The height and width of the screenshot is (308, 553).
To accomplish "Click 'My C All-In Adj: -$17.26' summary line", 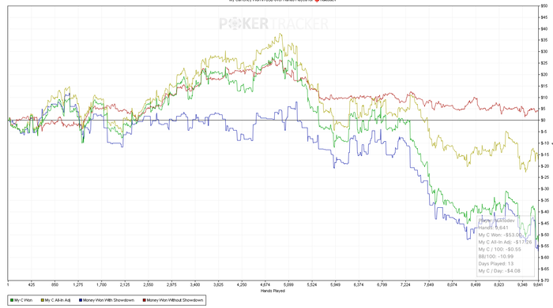I will coord(505,242).
